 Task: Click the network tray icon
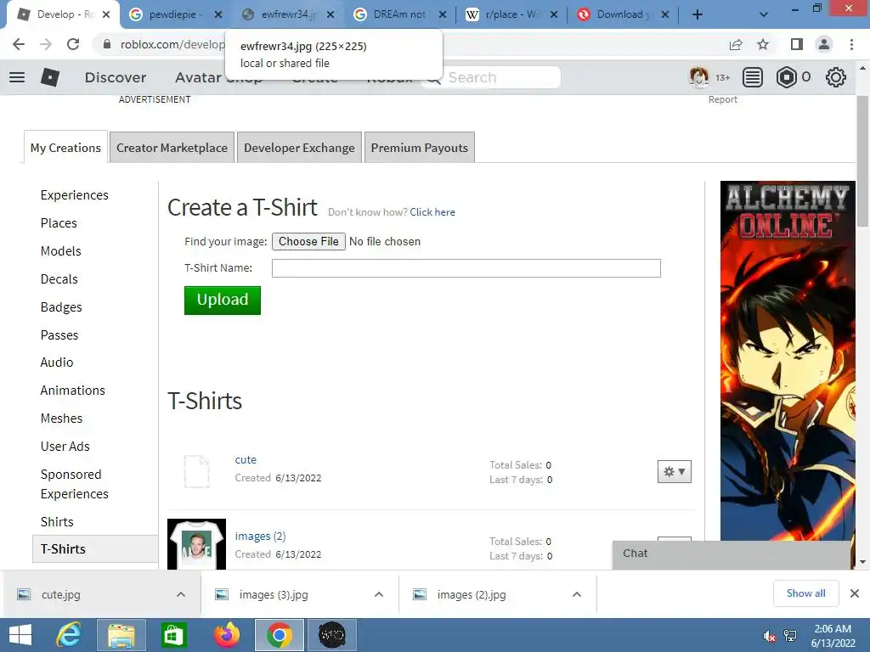click(790, 636)
